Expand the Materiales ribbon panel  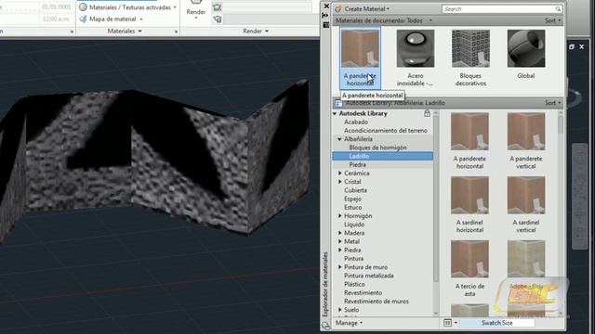125,31
